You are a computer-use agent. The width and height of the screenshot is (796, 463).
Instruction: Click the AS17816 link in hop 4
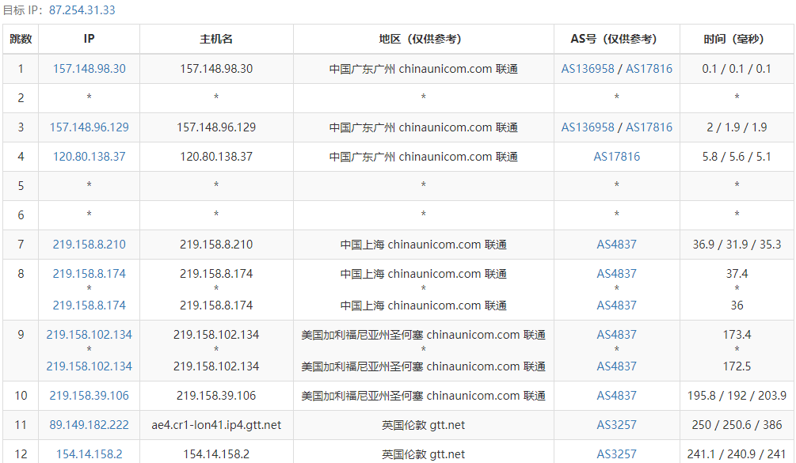click(616, 157)
